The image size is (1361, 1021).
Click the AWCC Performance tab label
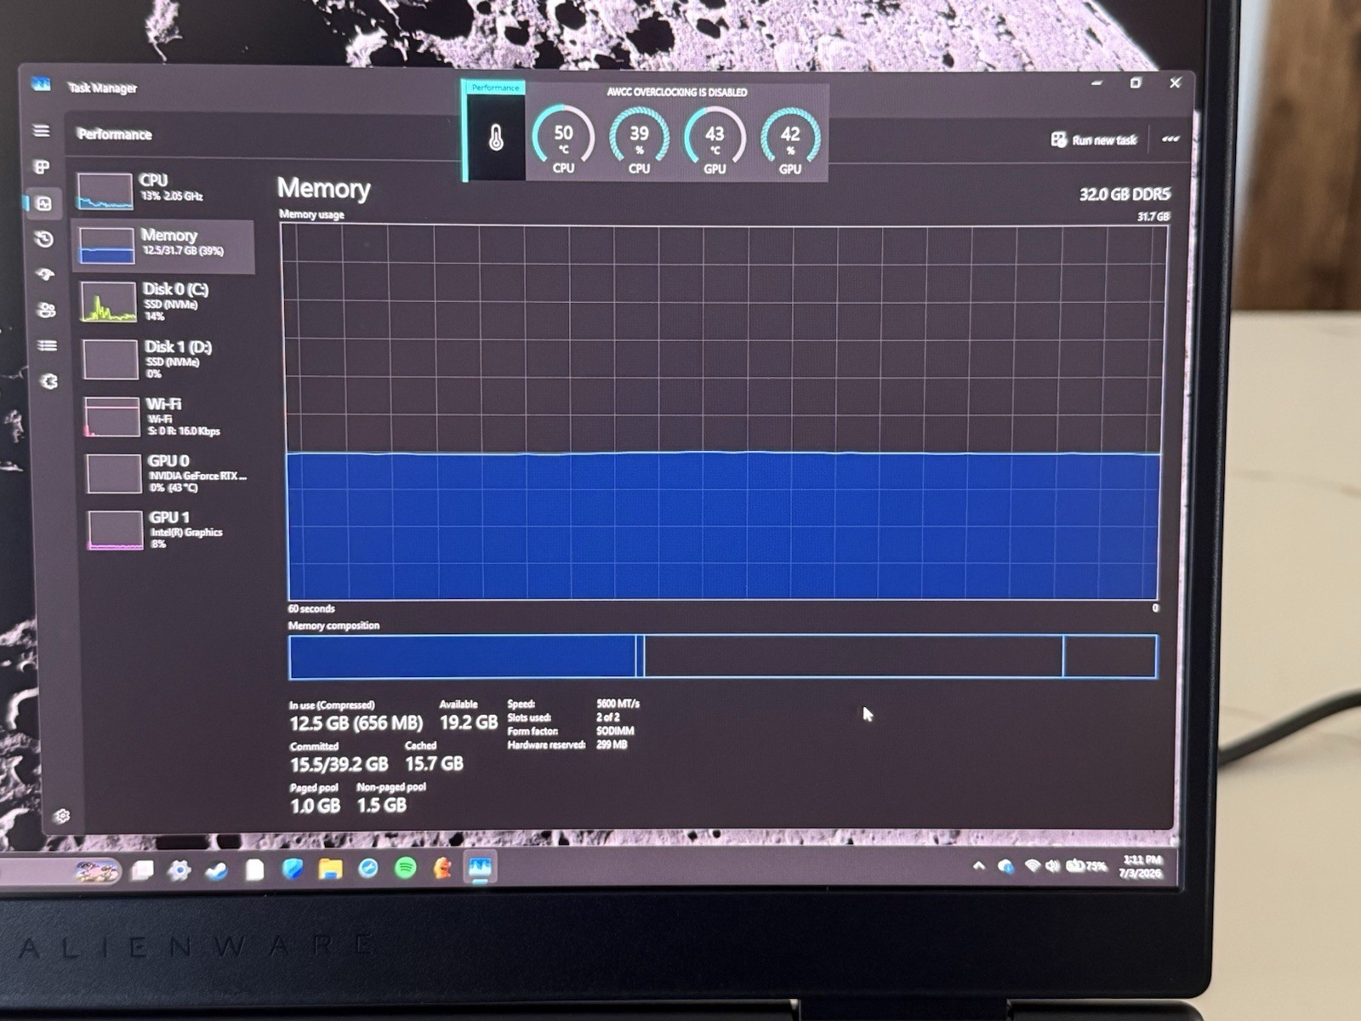(x=495, y=88)
